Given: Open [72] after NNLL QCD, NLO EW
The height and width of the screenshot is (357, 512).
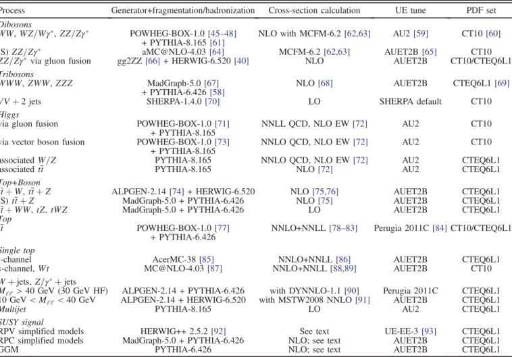Looking at the screenshot, I should point(360,123).
